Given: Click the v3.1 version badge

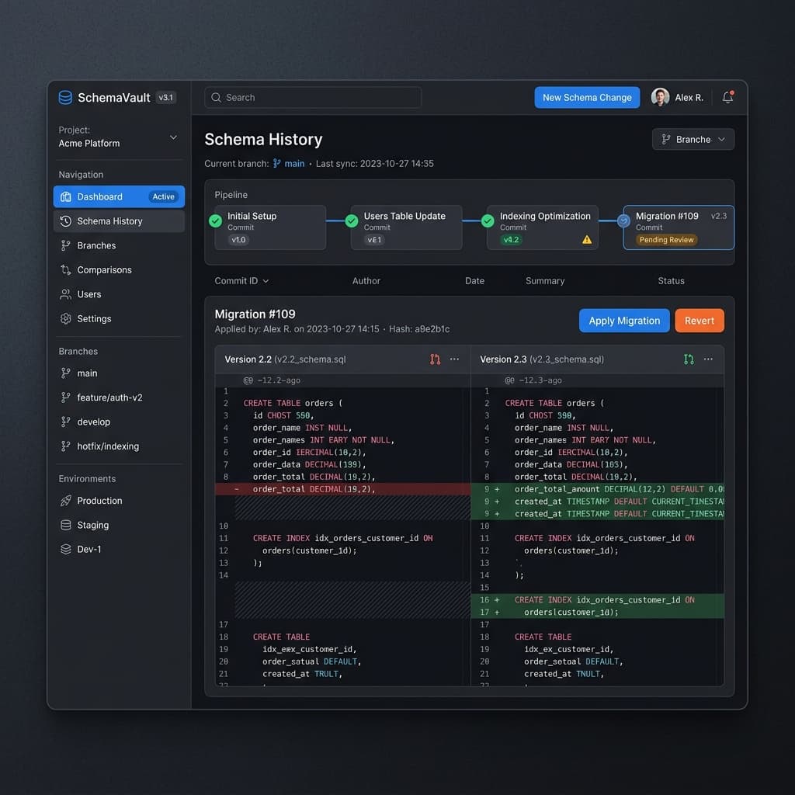Looking at the screenshot, I should tap(166, 97).
